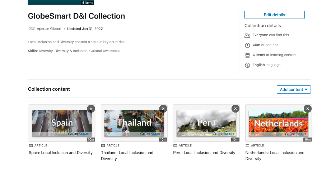Remove the Spain article from collection

[91, 109]
